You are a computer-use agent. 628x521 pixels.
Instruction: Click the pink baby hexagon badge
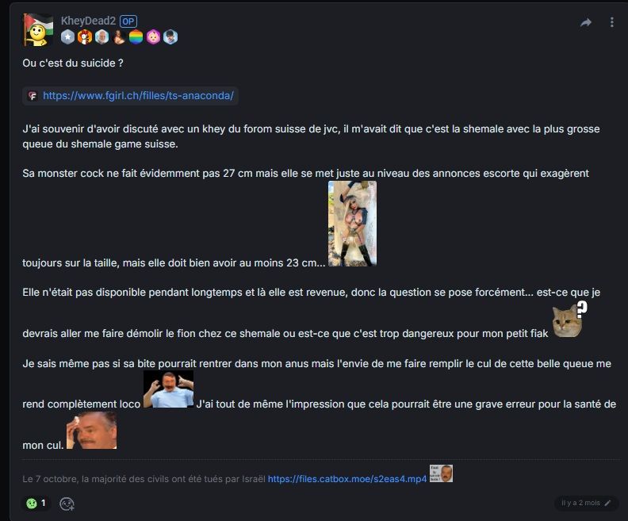coord(153,37)
